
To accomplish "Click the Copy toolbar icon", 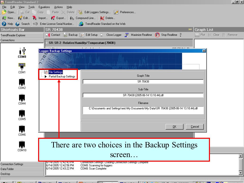I will [x=38, y=12].
